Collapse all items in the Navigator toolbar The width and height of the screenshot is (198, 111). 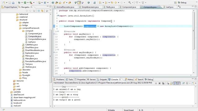(39, 11)
